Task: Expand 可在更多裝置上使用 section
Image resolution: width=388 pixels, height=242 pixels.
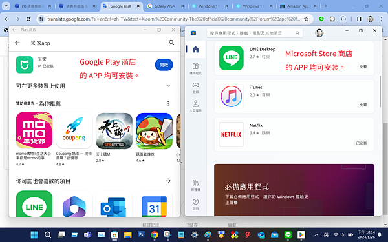Action: pyautogui.click(x=168, y=86)
